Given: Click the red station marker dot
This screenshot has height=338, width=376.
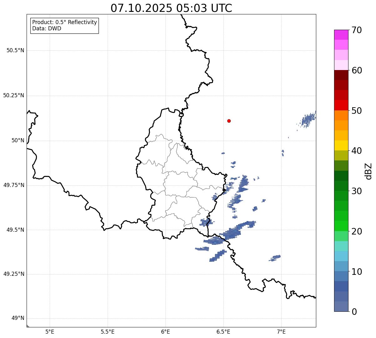Looking at the screenshot, I should [229, 121].
